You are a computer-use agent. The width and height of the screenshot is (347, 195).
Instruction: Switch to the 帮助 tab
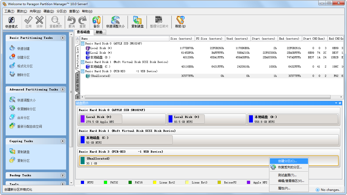(x=99, y=32)
